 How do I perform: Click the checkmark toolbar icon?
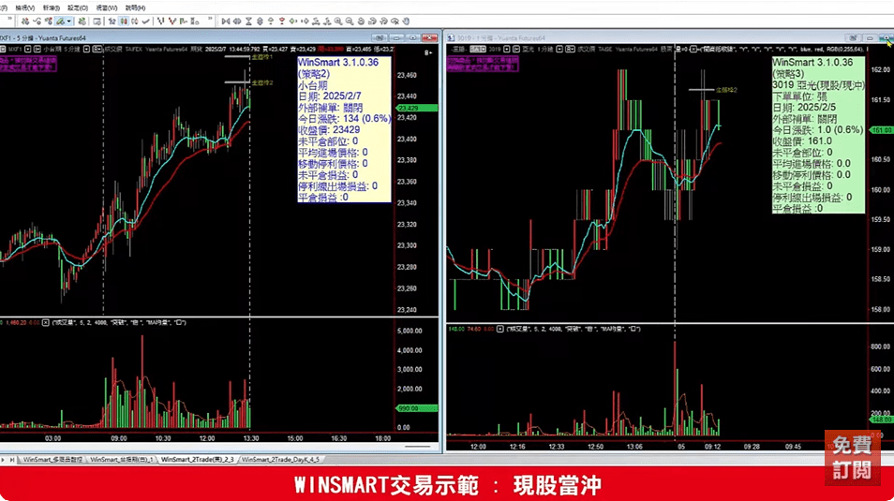[x=145, y=22]
